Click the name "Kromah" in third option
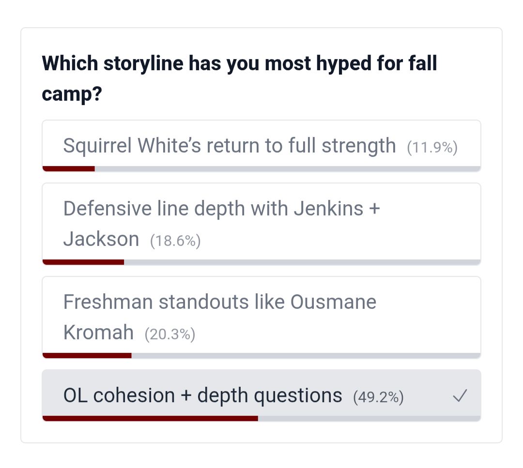The height and width of the screenshot is (468, 523). click(98, 332)
